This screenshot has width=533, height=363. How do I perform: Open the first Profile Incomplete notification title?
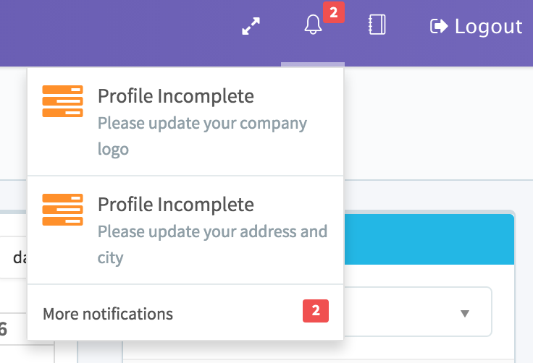point(175,95)
